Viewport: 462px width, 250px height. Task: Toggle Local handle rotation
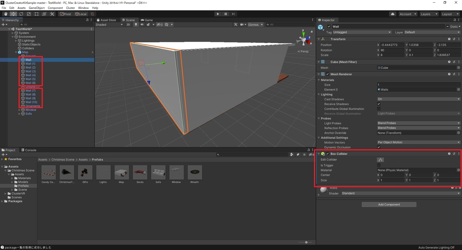[81, 14]
